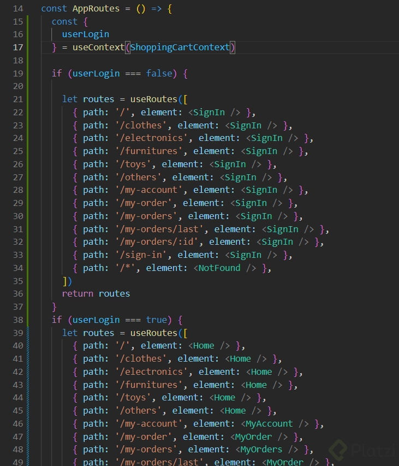Click '/toys' string on line 26
This screenshot has width=399, height=466.
tap(133, 164)
